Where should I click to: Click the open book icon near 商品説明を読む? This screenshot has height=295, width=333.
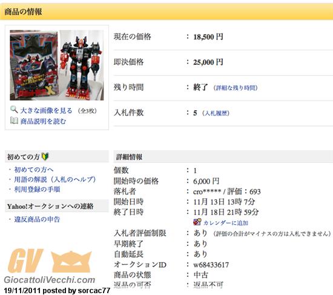point(14,121)
